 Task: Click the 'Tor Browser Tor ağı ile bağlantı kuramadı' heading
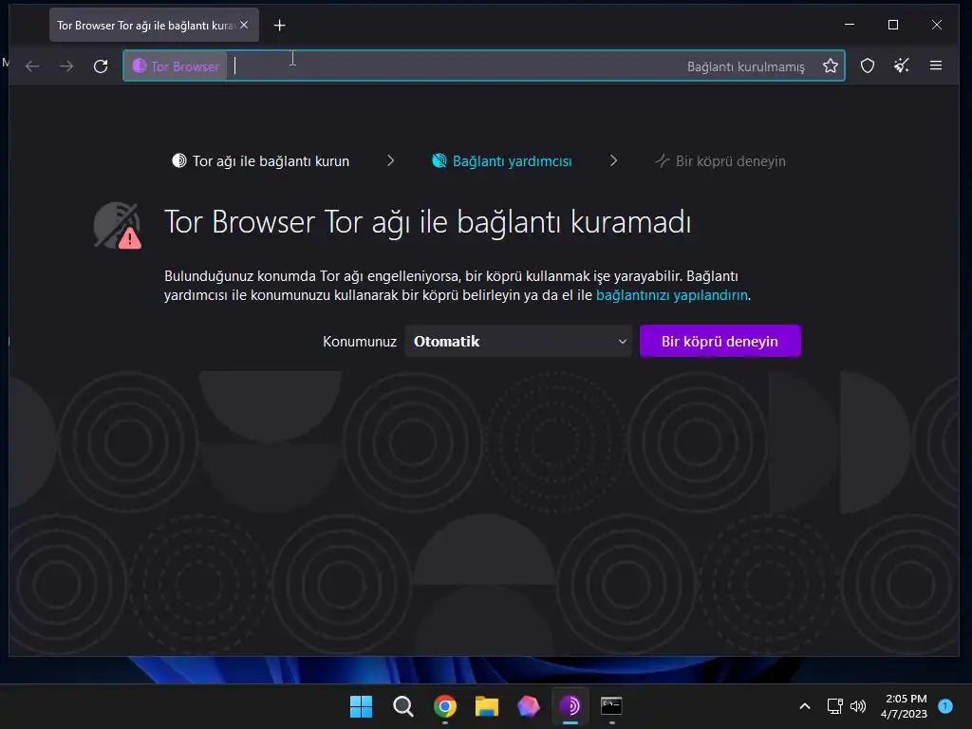(x=428, y=222)
